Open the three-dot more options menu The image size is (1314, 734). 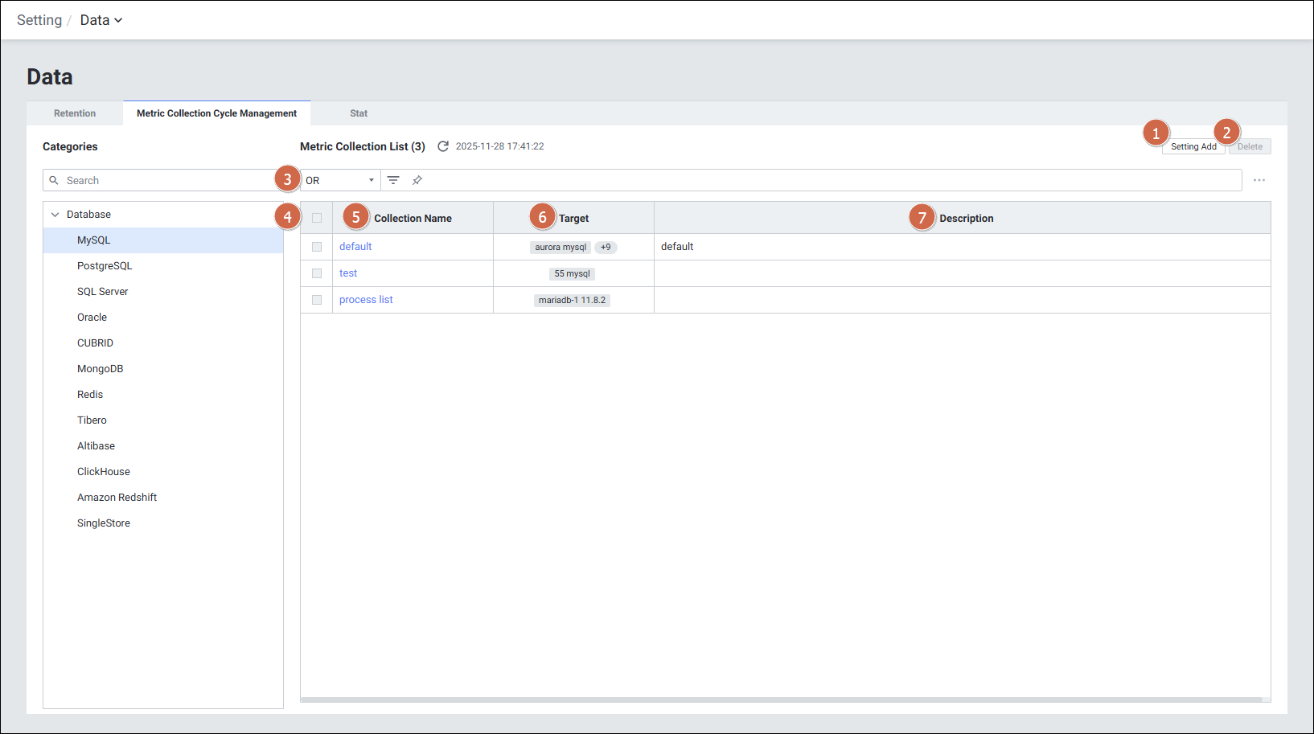pos(1259,180)
